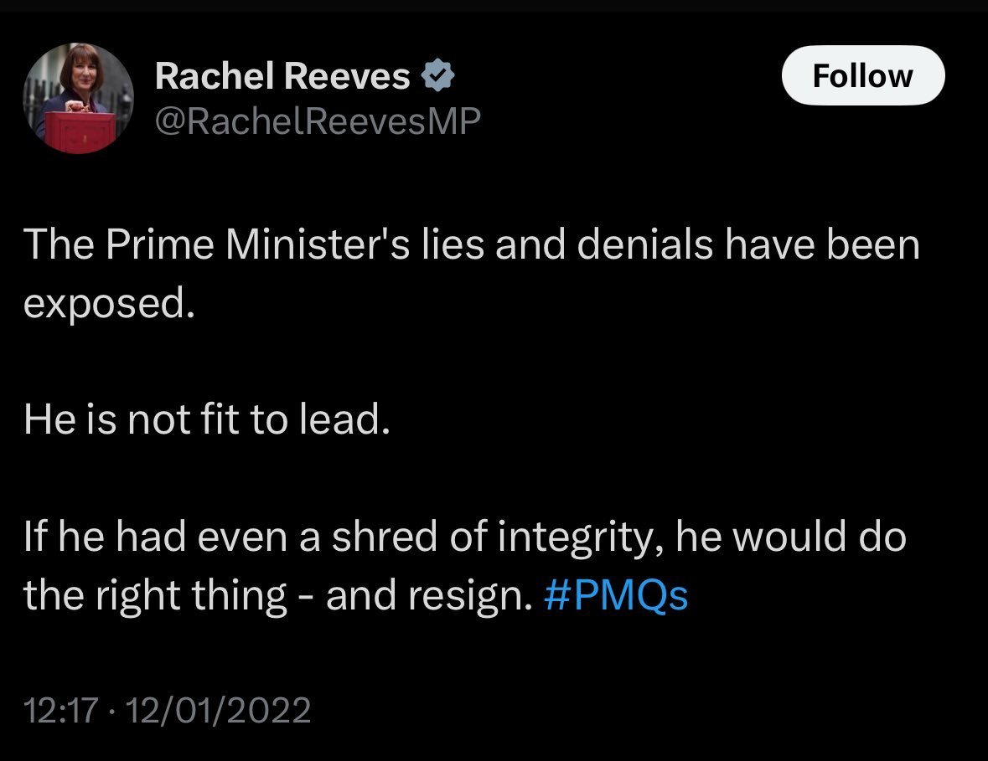This screenshot has width=988, height=761.
Task: Click the words 'the right thing'
Action: pyautogui.click(x=155, y=596)
